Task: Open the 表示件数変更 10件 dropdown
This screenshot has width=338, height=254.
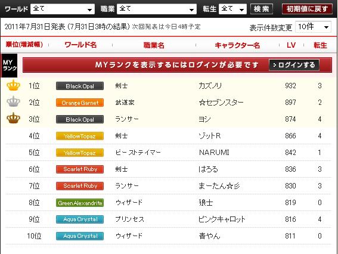Action: point(313,27)
